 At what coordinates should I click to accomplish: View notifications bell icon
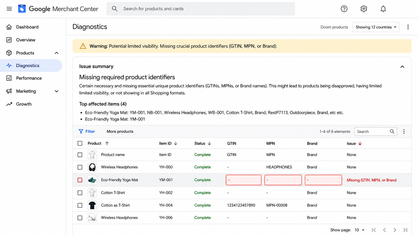pyautogui.click(x=383, y=9)
